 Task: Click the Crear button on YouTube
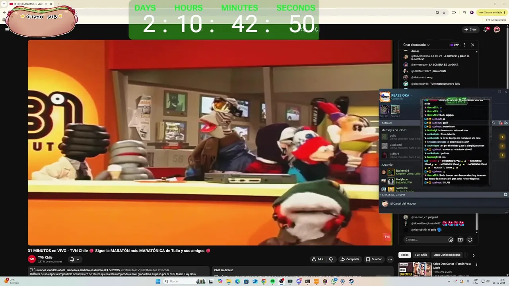tap(470, 29)
